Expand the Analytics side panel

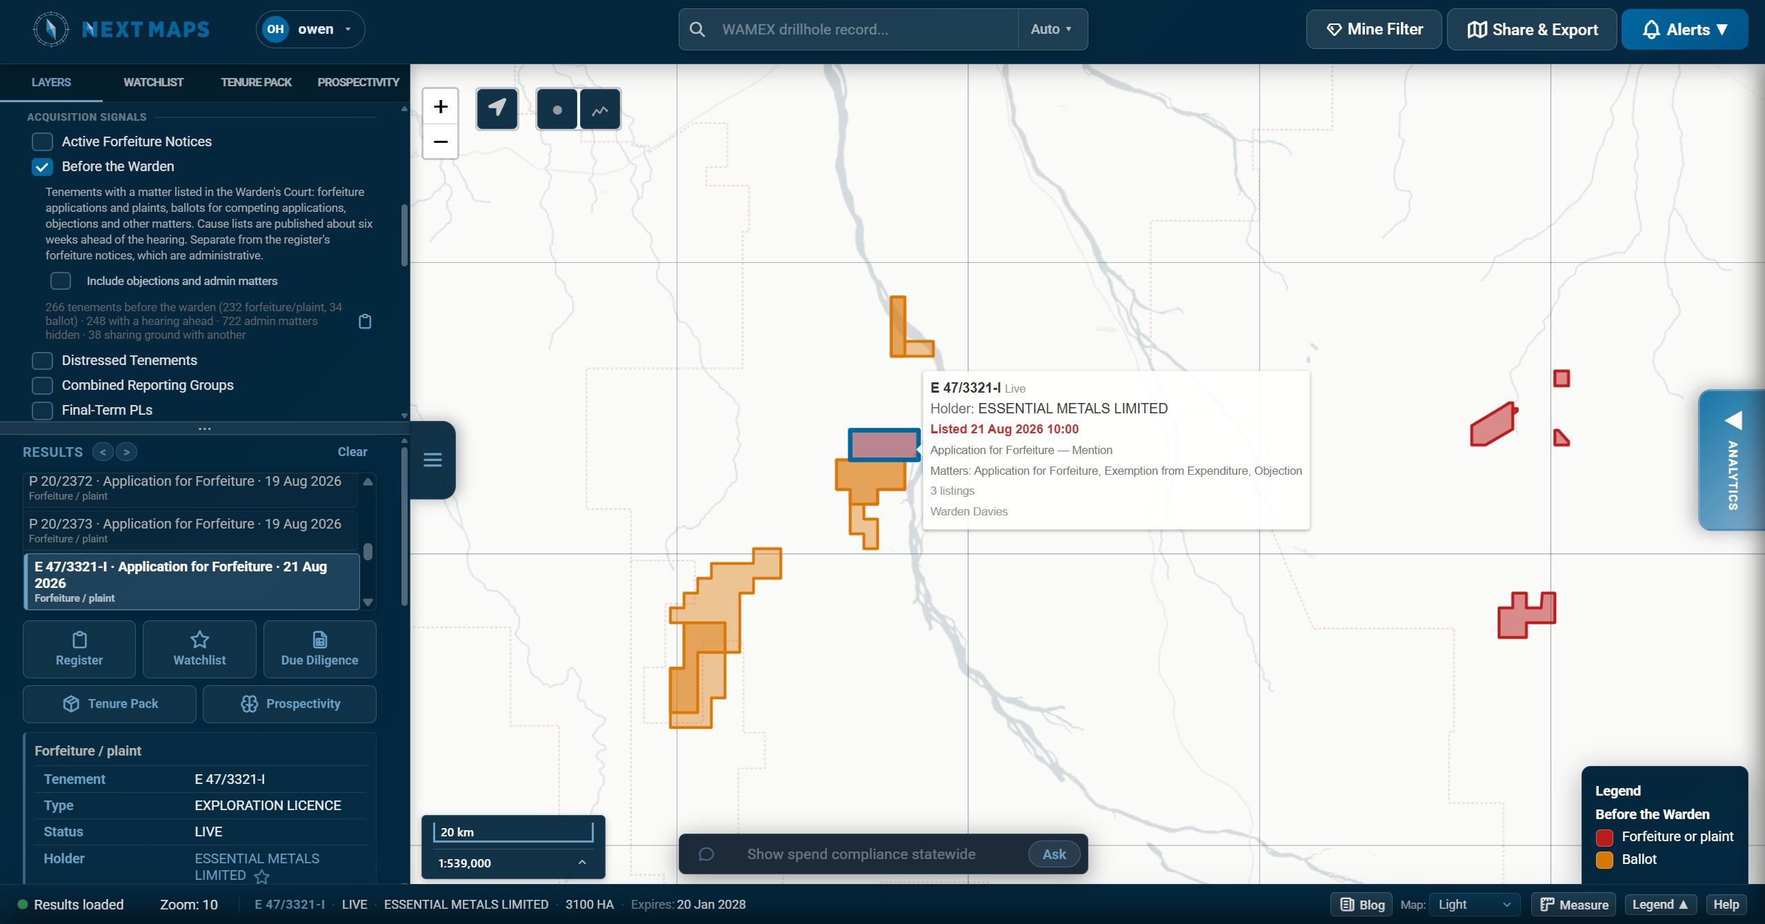click(x=1732, y=460)
